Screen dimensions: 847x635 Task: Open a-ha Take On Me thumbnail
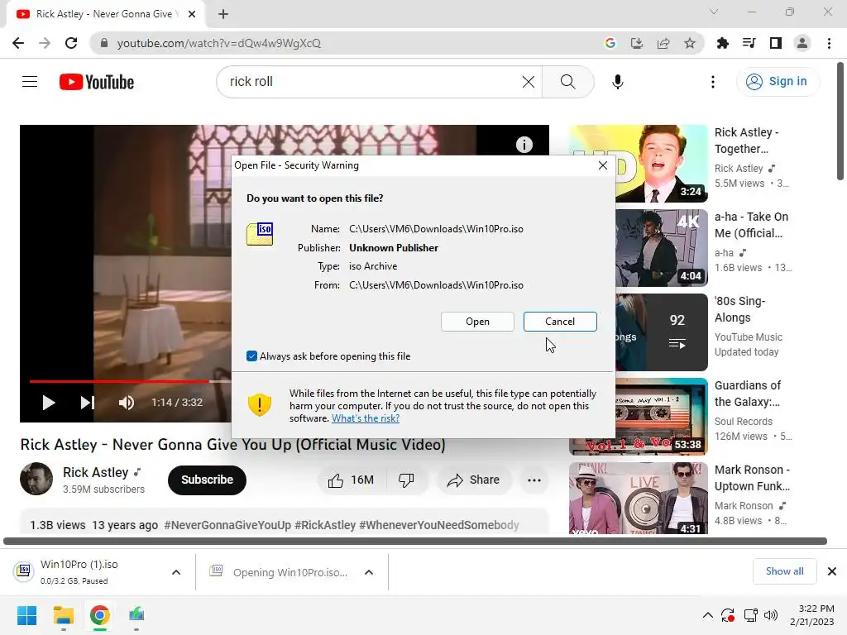point(662,248)
